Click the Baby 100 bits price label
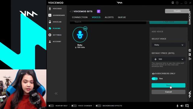 (80, 47)
